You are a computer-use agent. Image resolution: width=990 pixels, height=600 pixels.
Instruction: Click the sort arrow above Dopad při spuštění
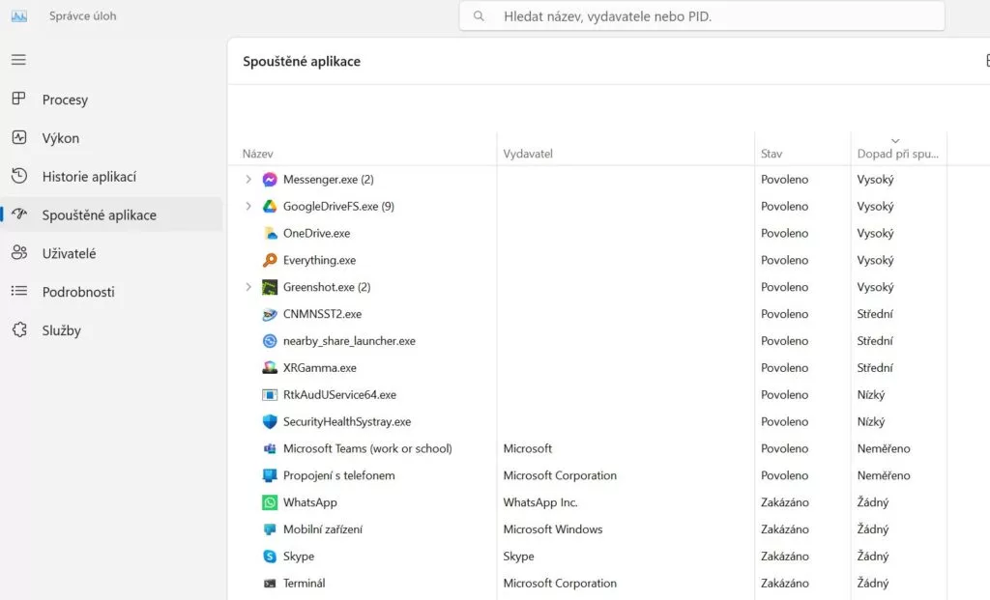(895, 141)
